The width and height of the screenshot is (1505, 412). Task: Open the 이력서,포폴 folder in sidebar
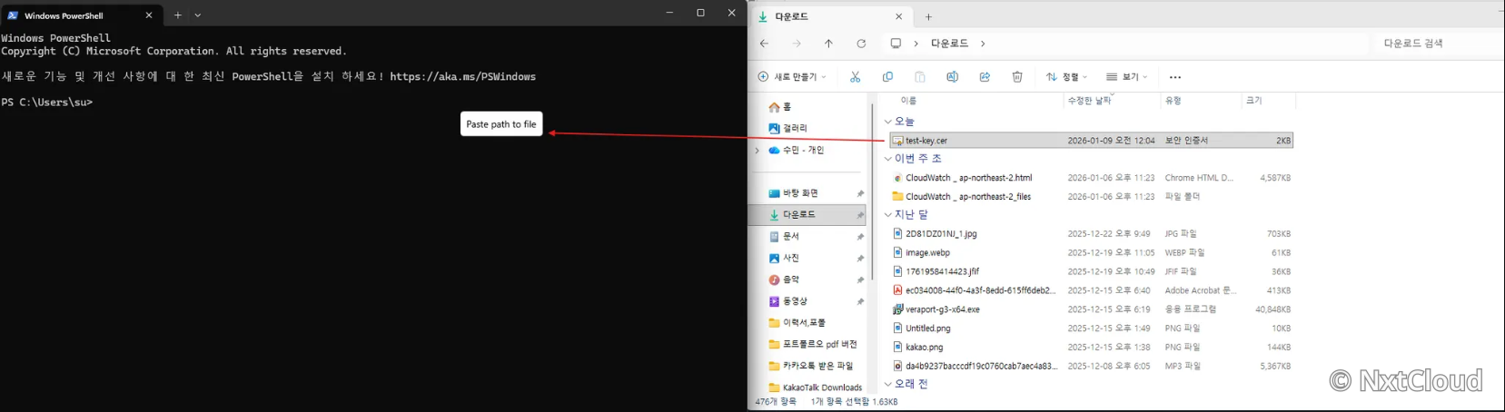pyautogui.click(x=797, y=323)
